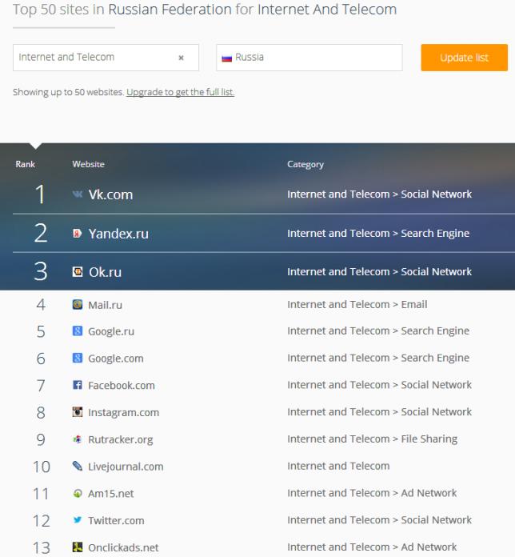Click the Yandex.ru favicon icon
This screenshot has width=515, height=557.
[x=78, y=234]
